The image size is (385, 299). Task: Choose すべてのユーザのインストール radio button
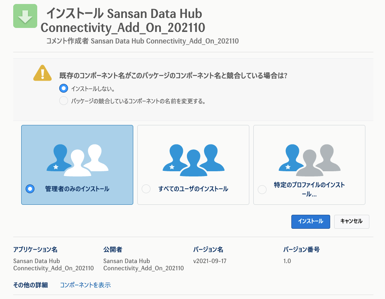pos(146,189)
